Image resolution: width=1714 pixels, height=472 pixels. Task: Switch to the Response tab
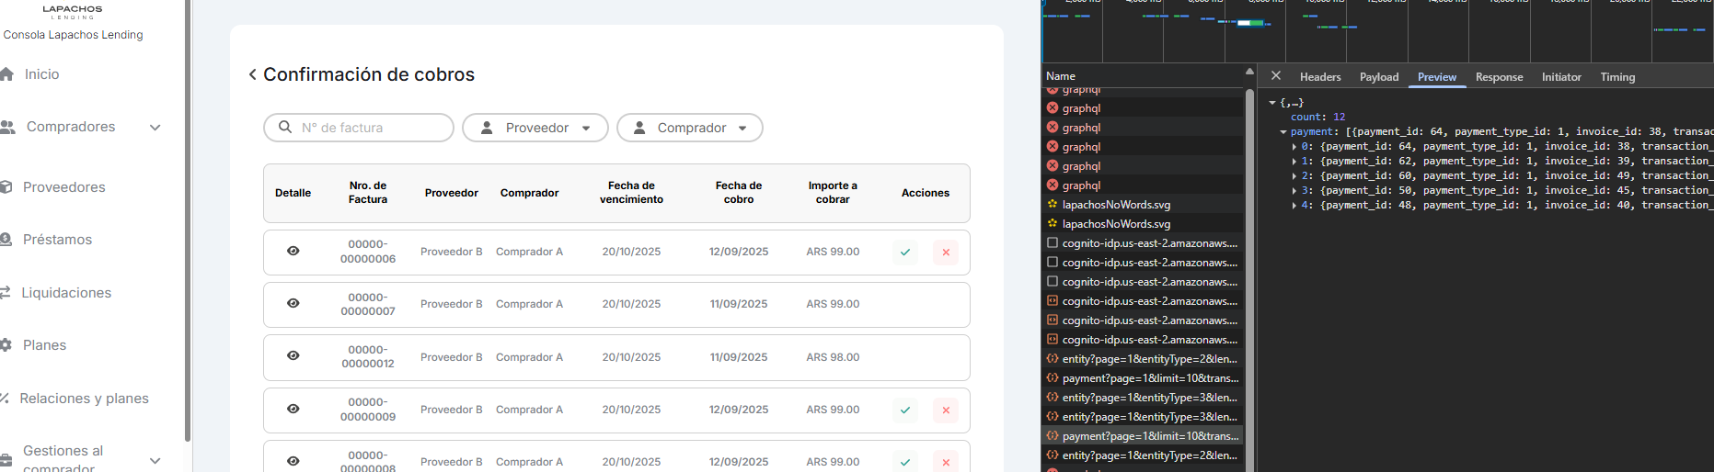(x=1499, y=77)
